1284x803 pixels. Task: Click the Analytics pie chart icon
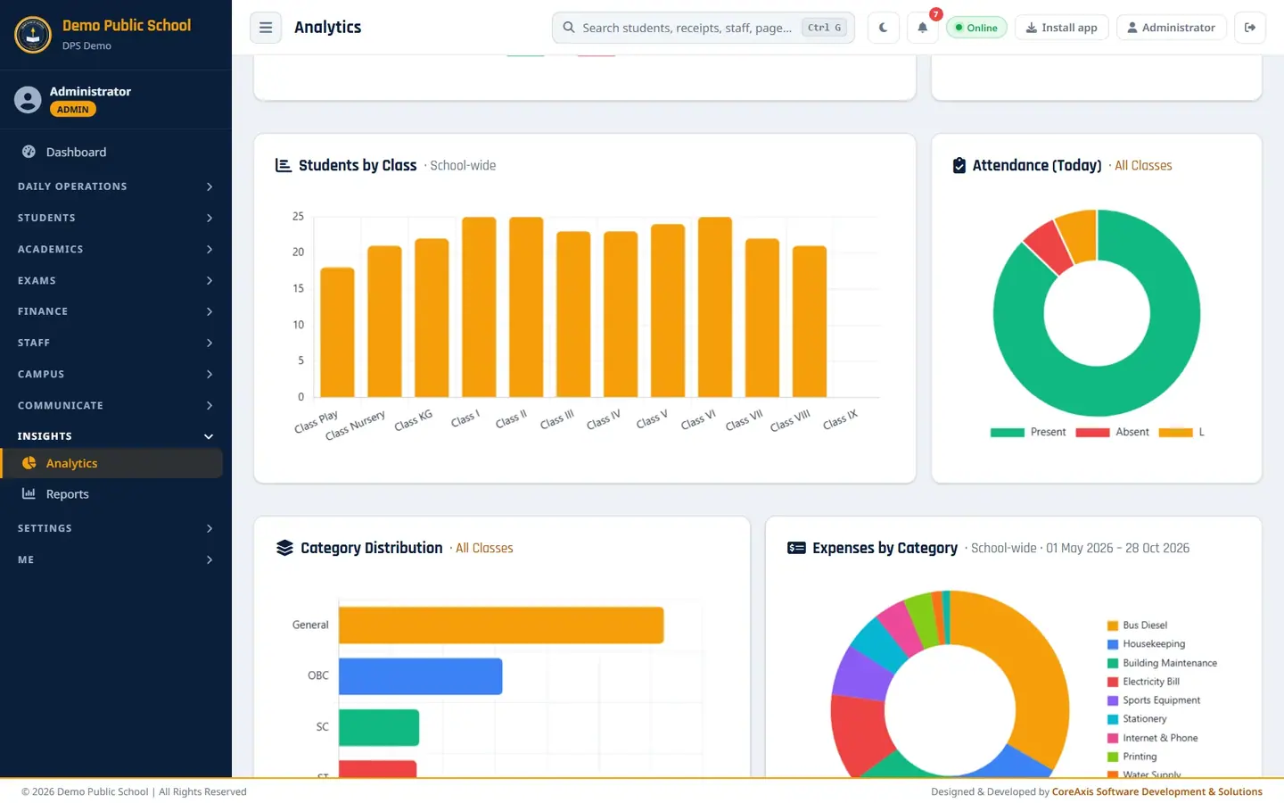(29, 463)
